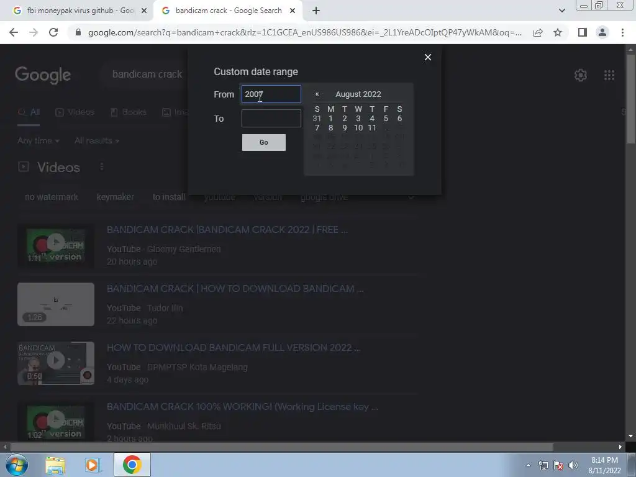Open BANDICAM CRACK 2022 FREE video link

227,230
